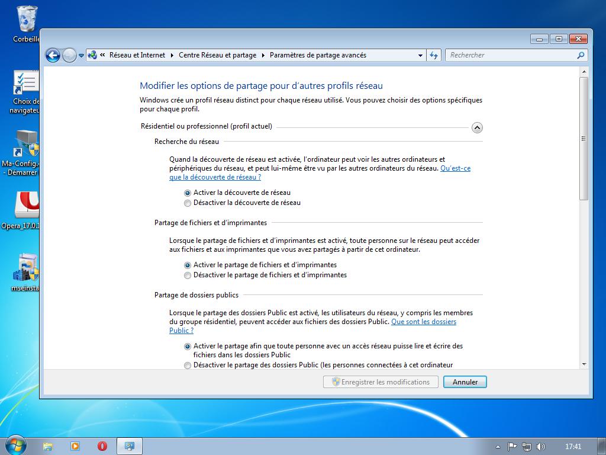The width and height of the screenshot is (606, 455).
Task: Expand the double chevron breadcrumb overflow
Action: pos(102,55)
